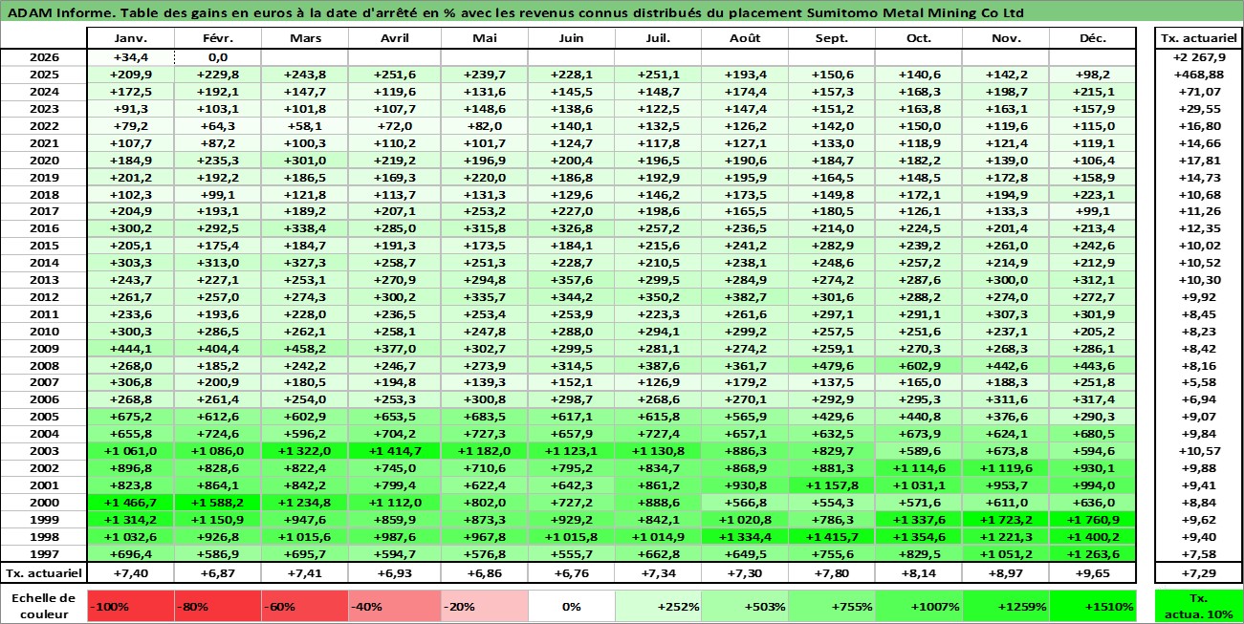Screen dimensions: 1244x624
Task: Click the +9,65 December actuarial rate
Action: click(x=1092, y=573)
